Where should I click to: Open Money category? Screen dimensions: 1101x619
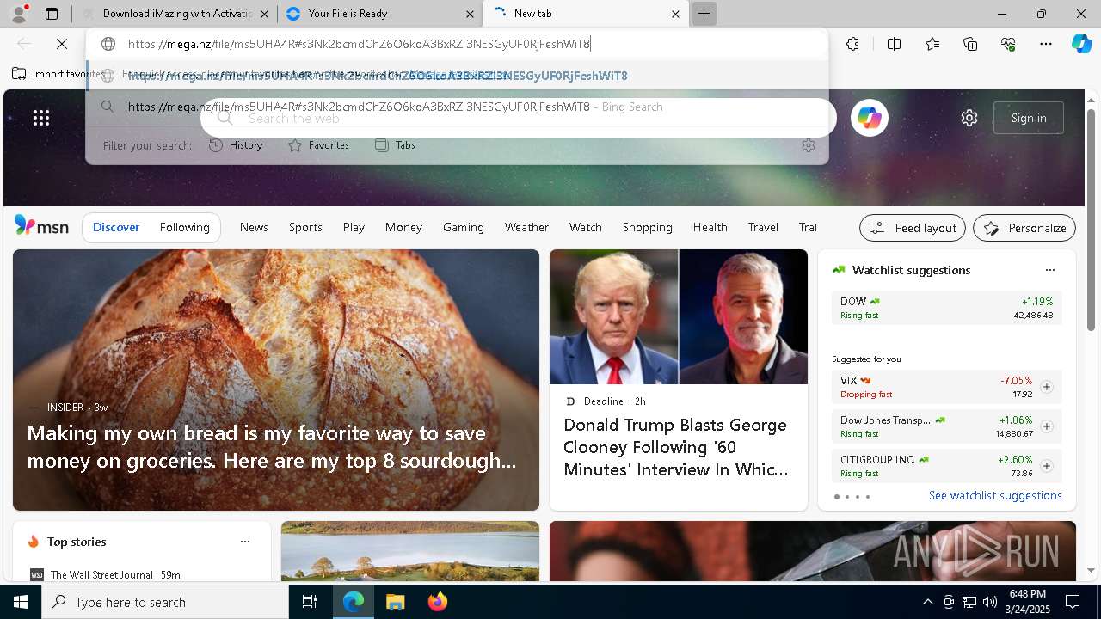point(403,227)
